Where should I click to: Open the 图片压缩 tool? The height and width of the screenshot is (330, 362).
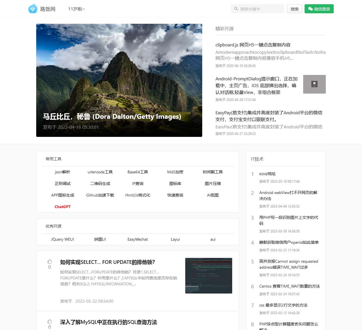[213, 184]
